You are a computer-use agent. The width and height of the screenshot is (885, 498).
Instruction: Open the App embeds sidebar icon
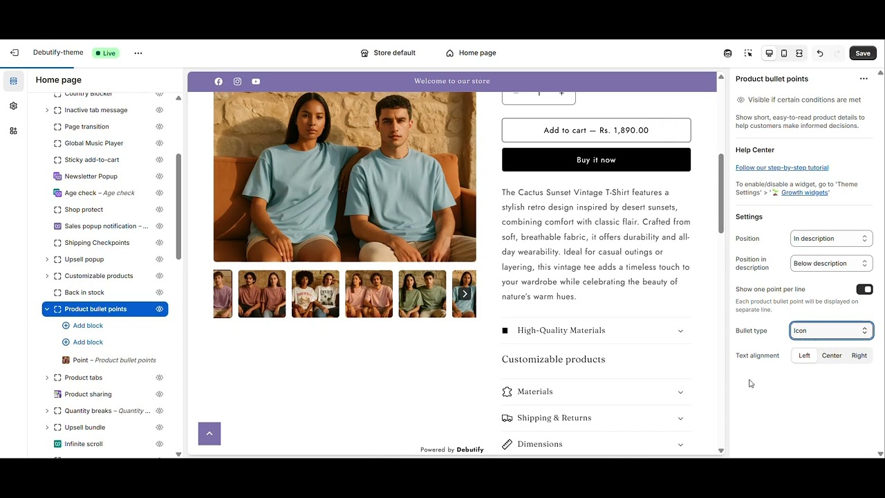point(13,131)
